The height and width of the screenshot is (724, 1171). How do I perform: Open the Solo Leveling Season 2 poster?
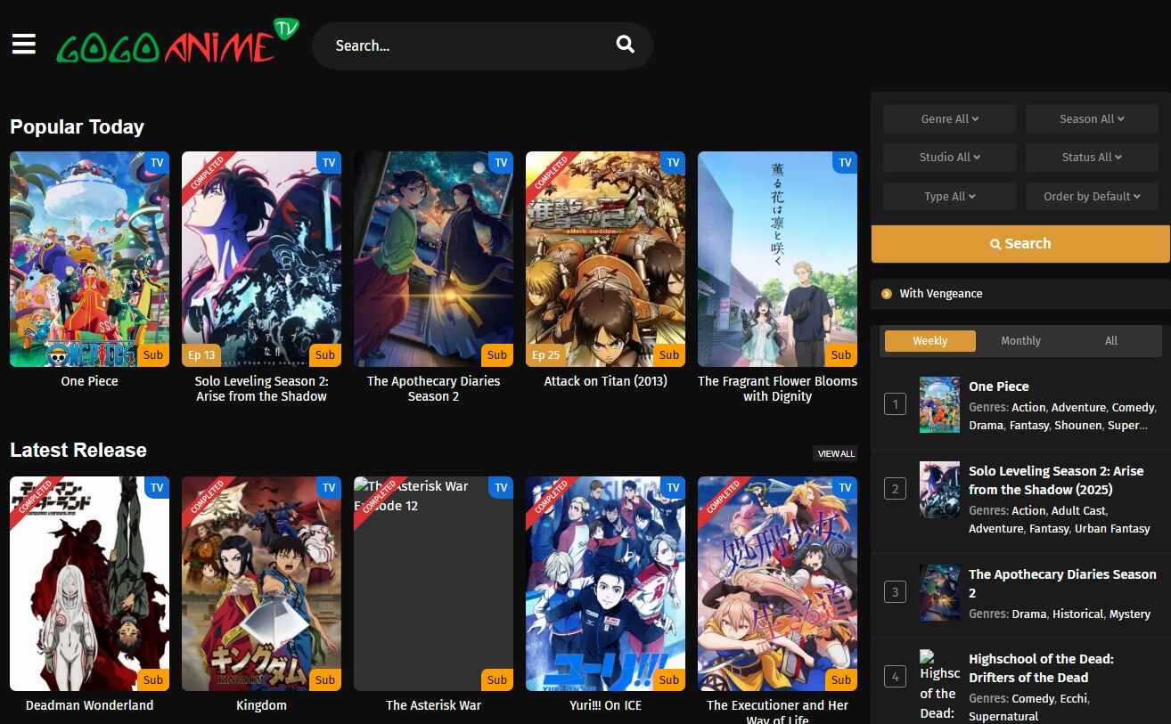(261, 258)
